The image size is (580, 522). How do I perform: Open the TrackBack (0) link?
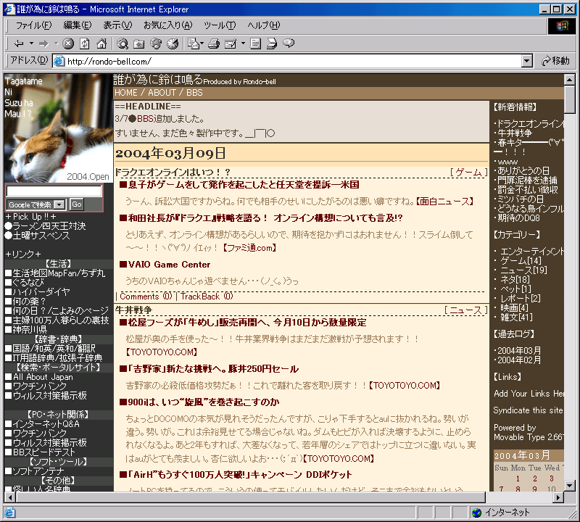point(207,297)
